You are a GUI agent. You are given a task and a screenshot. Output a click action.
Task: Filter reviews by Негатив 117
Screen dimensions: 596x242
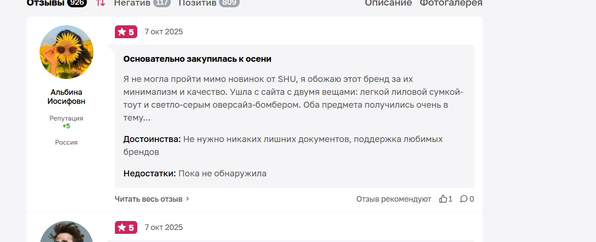[142, 3]
